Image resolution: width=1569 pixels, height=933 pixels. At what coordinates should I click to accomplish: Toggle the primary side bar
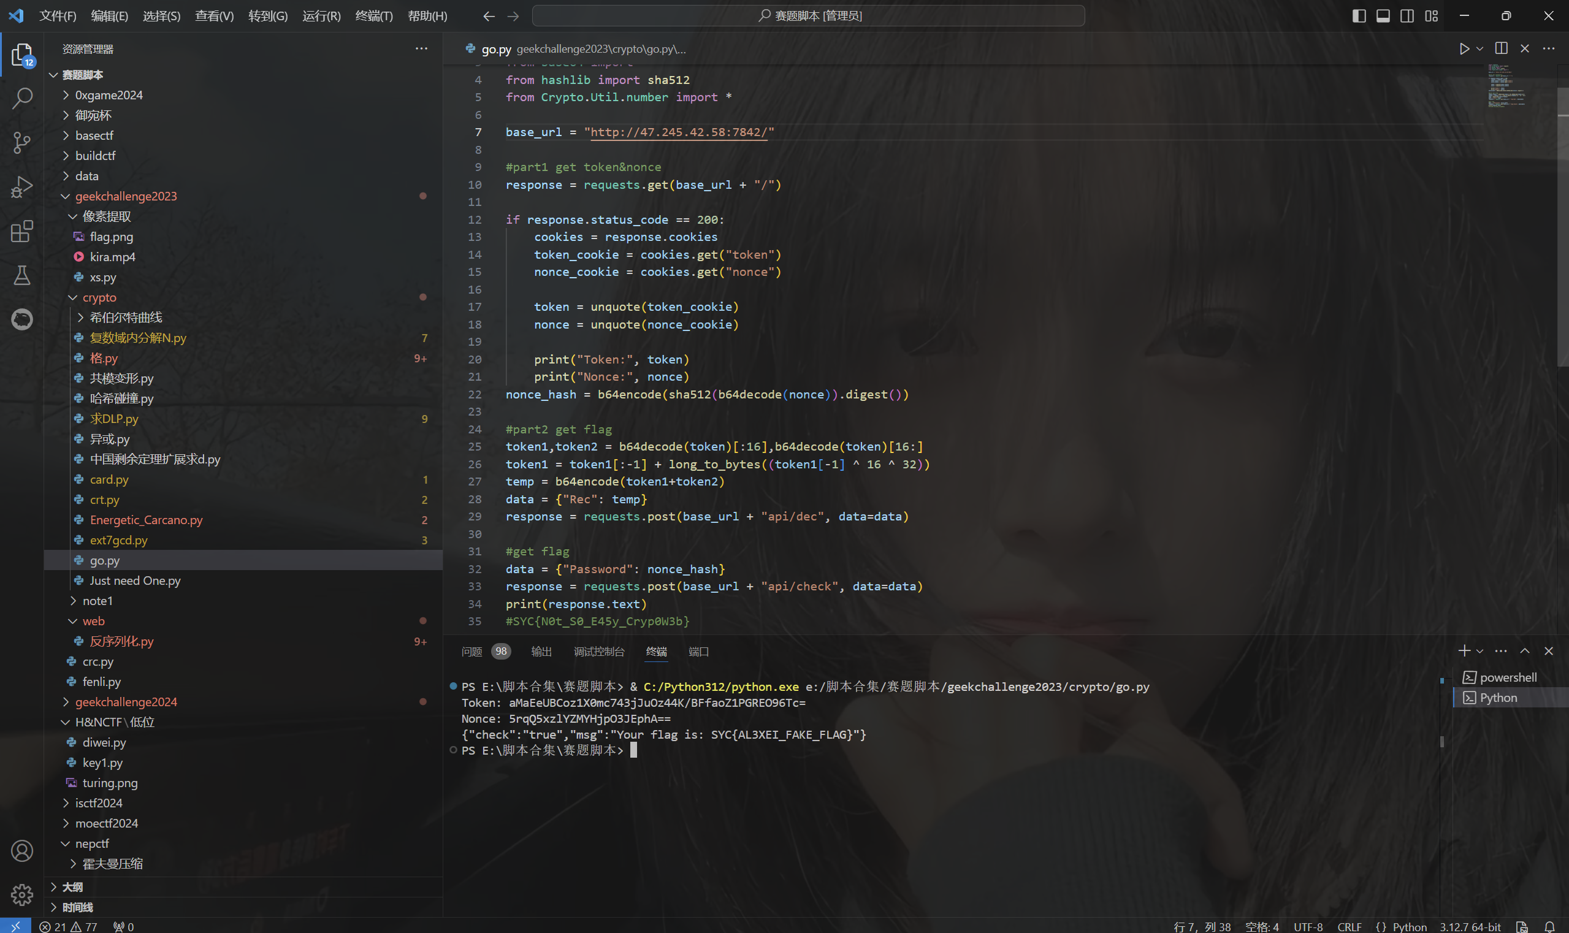tap(1359, 16)
